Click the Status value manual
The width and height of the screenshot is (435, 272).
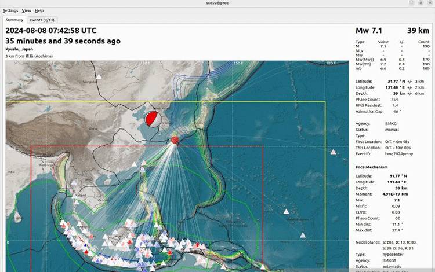(x=391, y=130)
